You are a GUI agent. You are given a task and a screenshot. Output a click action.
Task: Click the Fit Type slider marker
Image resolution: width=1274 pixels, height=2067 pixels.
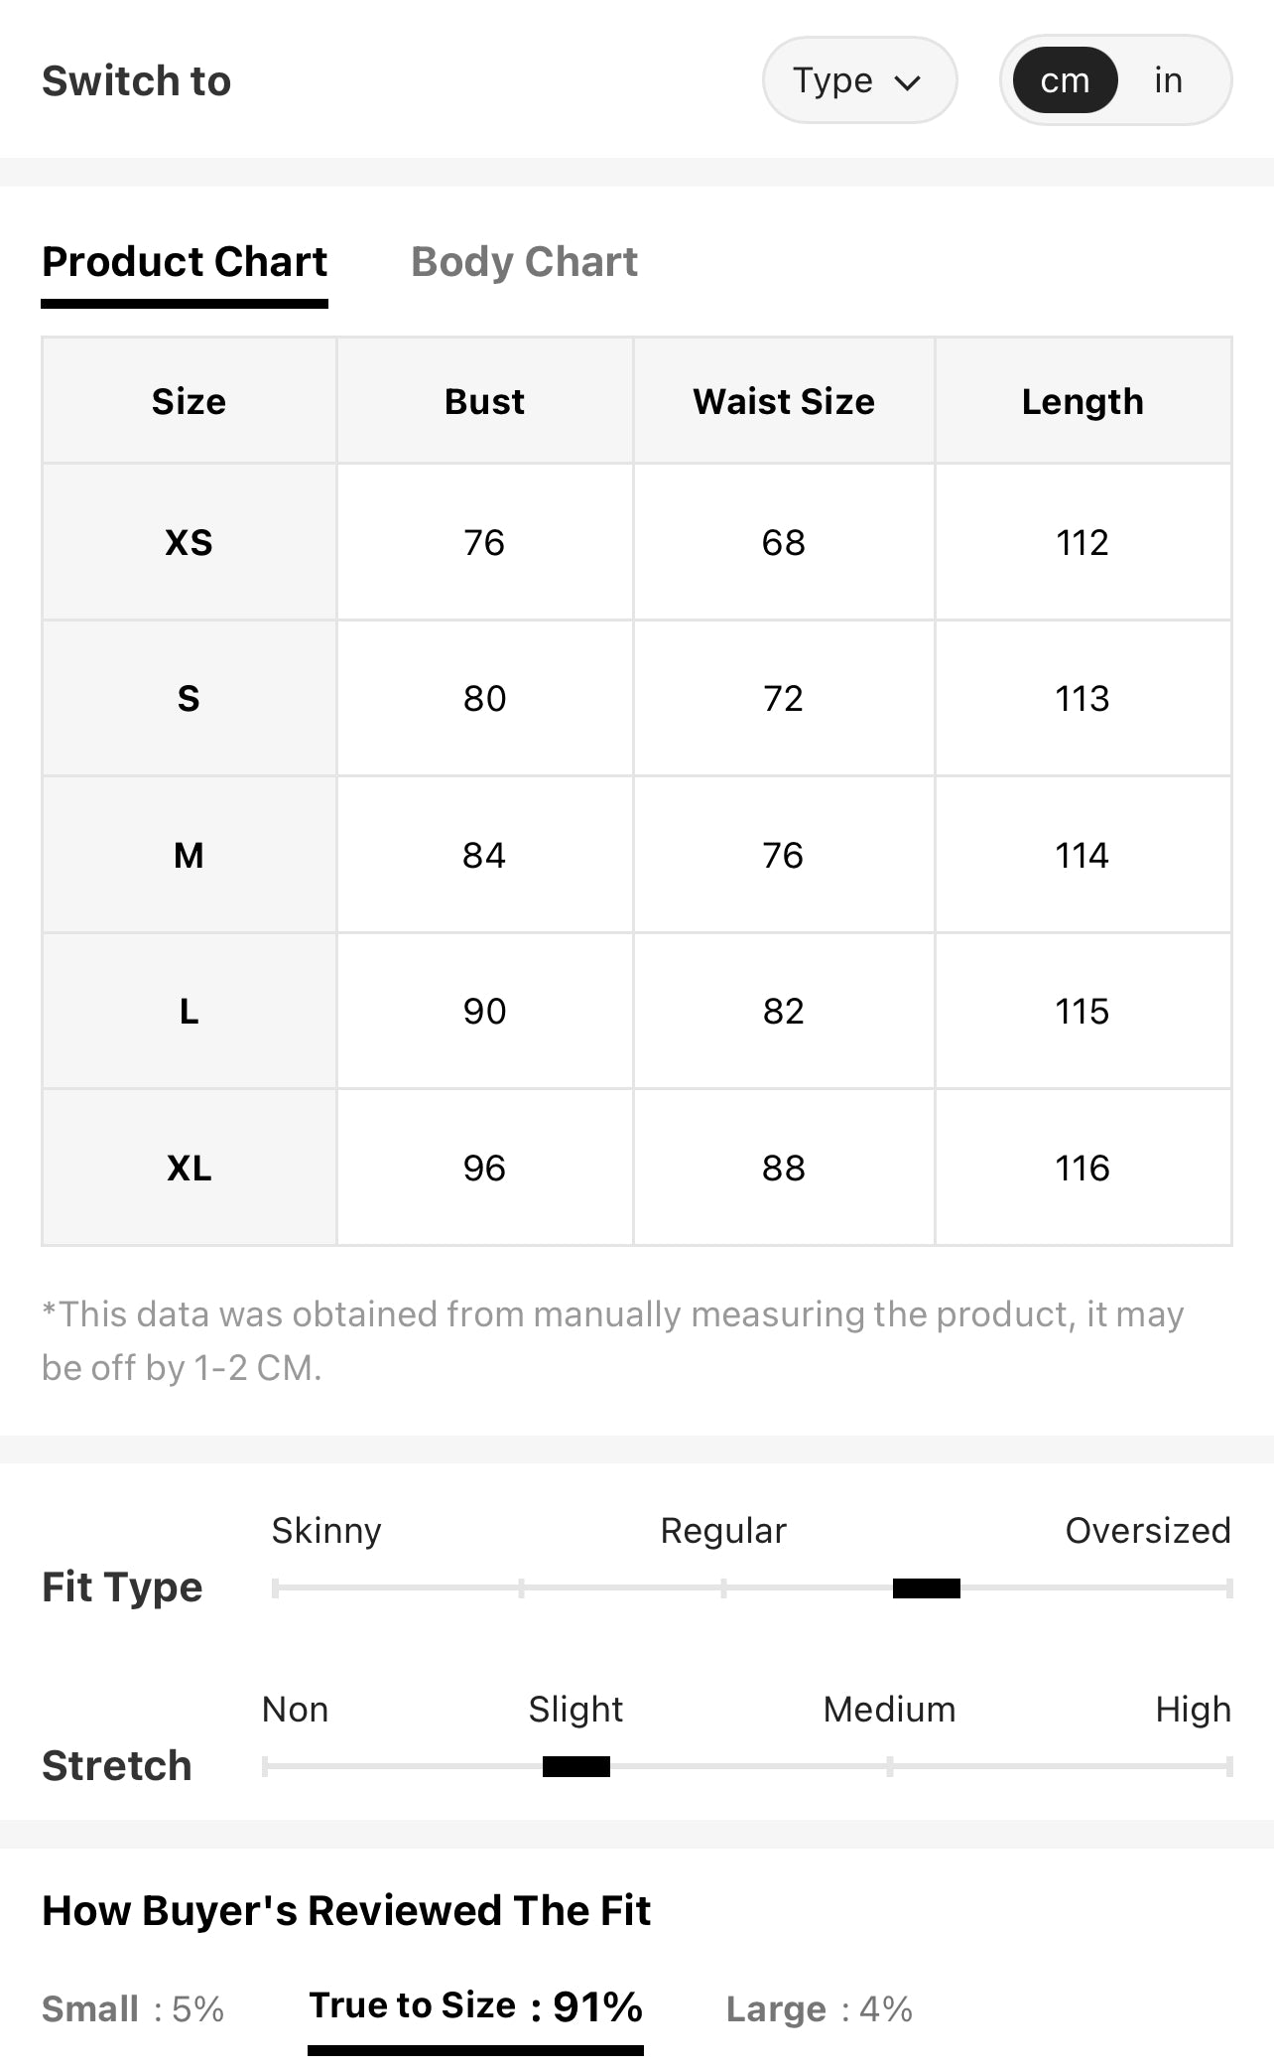coord(927,1588)
